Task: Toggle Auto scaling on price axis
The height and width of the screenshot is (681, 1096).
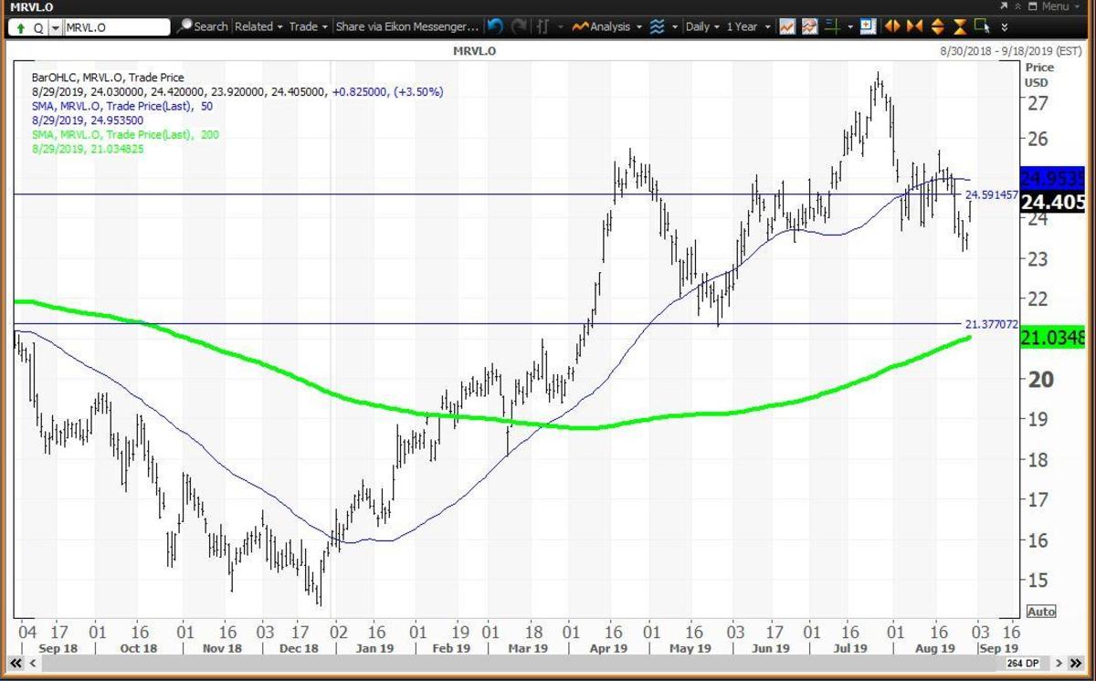Action: [x=1040, y=611]
